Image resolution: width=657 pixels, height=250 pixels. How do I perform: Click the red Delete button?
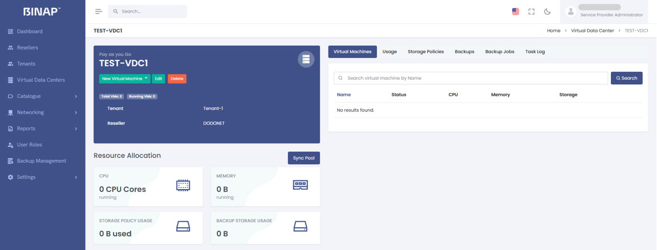177,79
